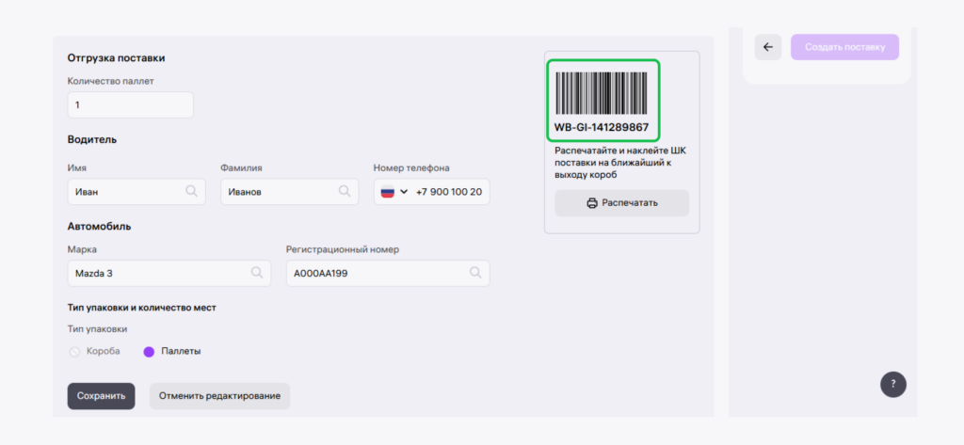Click the phone number input +7 900 100 20

(x=449, y=192)
